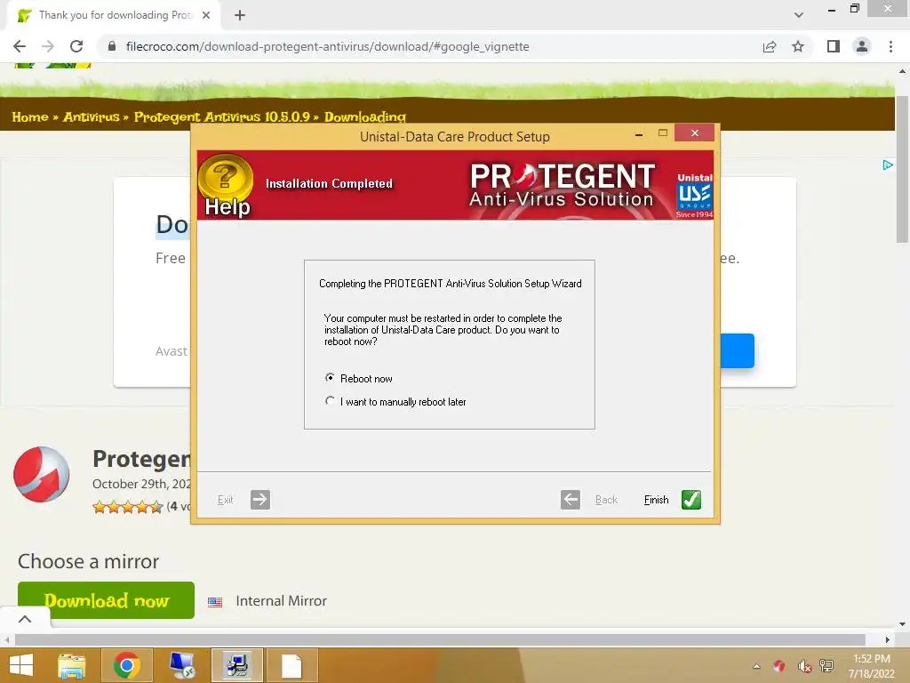The height and width of the screenshot is (683, 910).
Task: Click the Home breadcrumb link
Action: (x=30, y=117)
